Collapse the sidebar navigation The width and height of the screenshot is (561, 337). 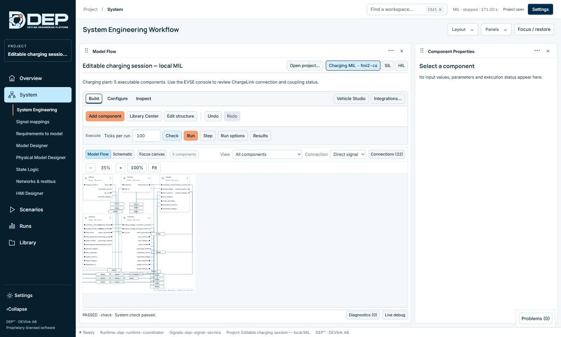[x=17, y=309]
